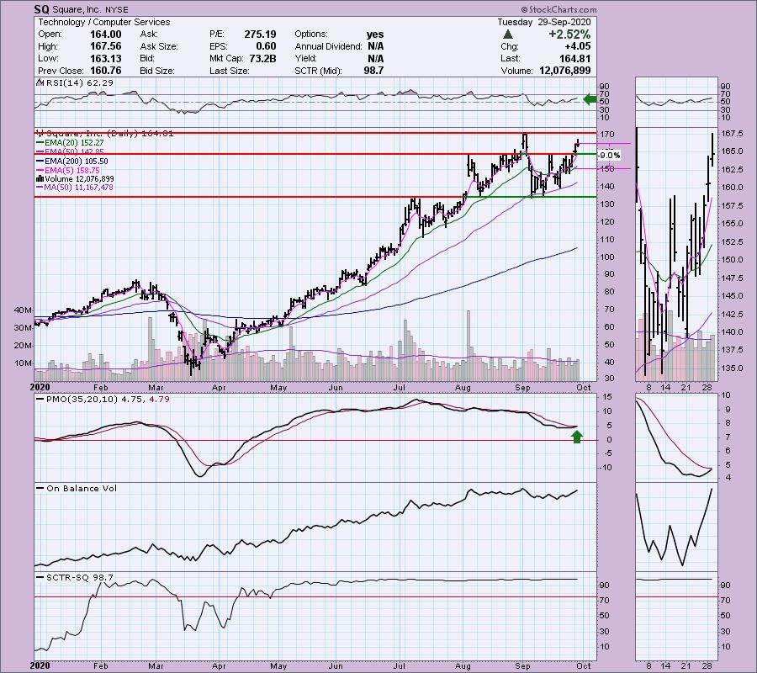Viewport: 757px width, 673px height.
Task: Click the '-9.0%' annotation label
Action: click(609, 156)
